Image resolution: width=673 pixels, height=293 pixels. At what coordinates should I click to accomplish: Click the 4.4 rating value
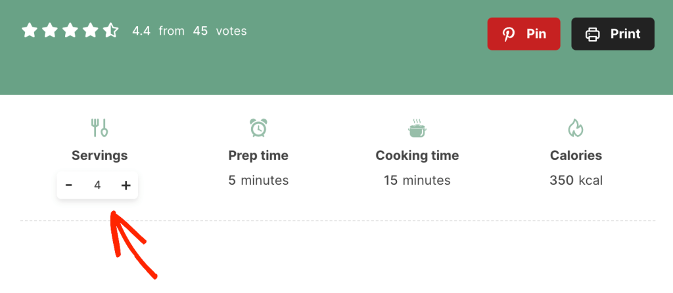click(x=141, y=31)
